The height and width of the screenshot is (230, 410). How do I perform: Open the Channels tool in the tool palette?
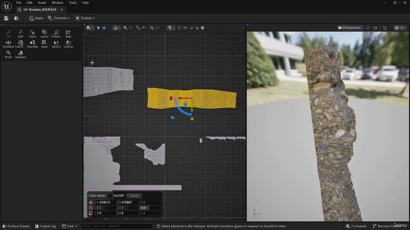[x=33, y=44]
